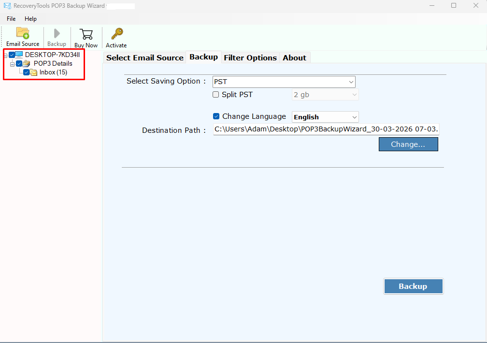Screen dimensions: 487x343
Task: Uncheck the DESKTOP-7KD34II checkbox
Action: pos(12,55)
